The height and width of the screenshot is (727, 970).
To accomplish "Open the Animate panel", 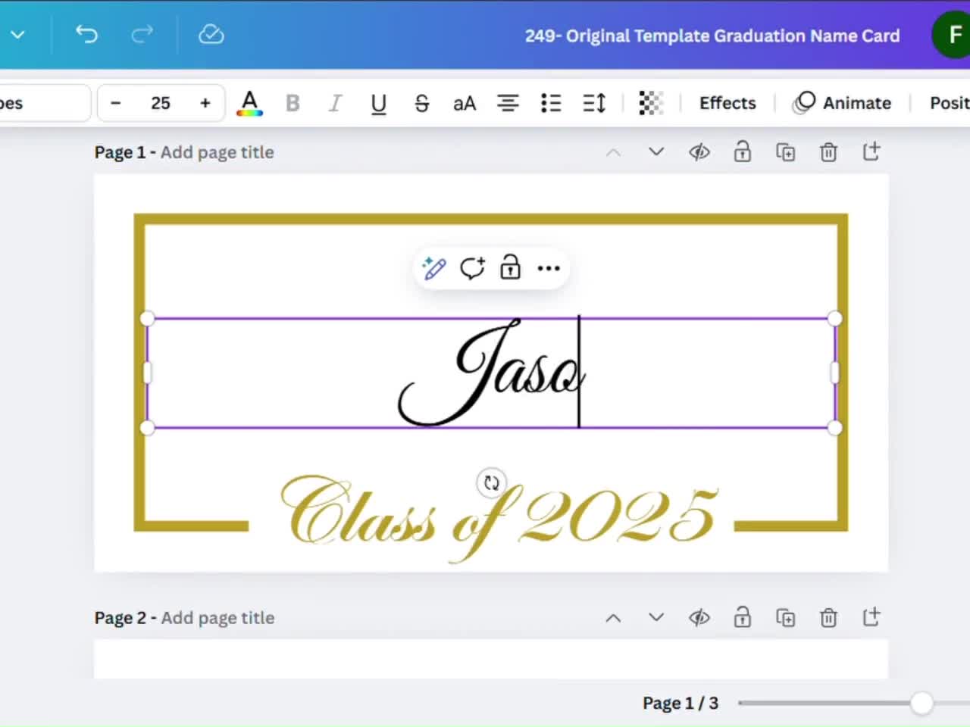I will [843, 103].
